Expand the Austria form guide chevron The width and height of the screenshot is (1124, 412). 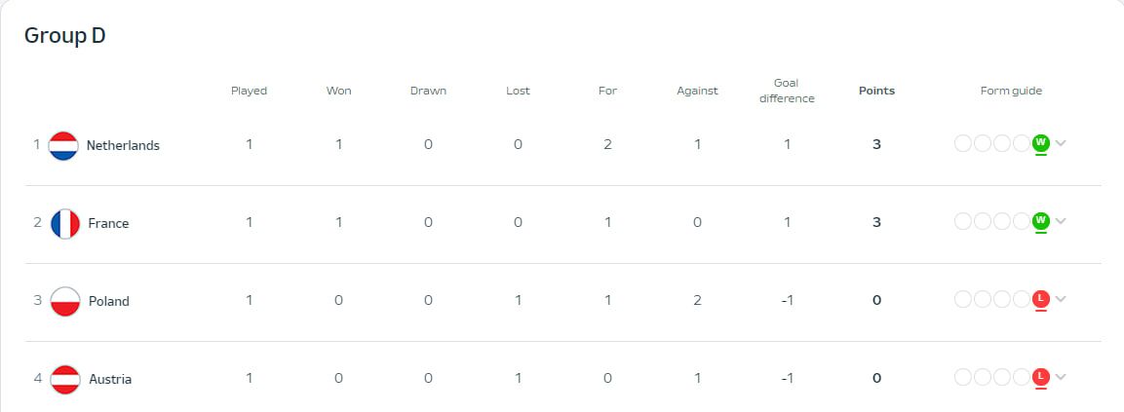pyautogui.click(x=1061, y=377)
